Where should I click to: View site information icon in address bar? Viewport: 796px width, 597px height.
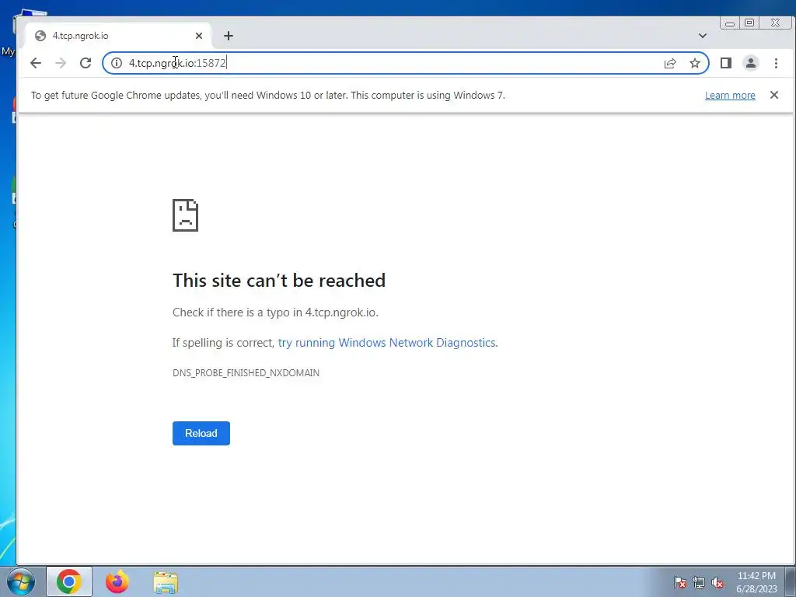click(x=117, y=63)
